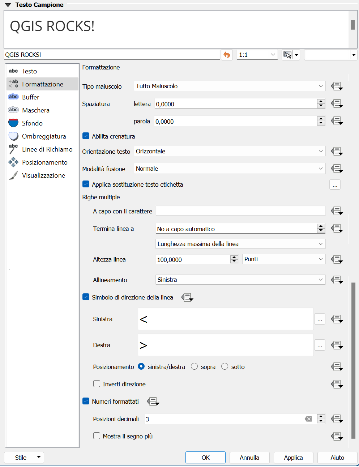Screen dimensions: 359x467
Task: Enable Inverti direzione checkbox
Action: click(97, 384)
